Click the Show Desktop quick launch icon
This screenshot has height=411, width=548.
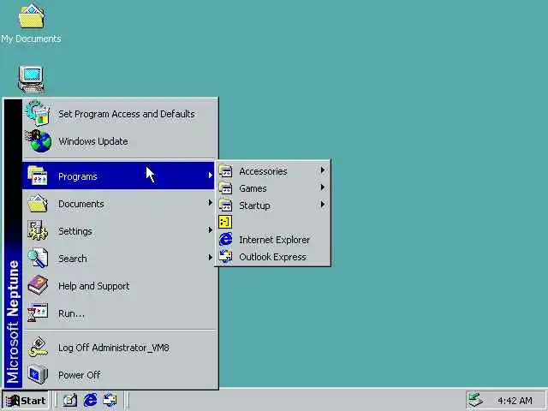click(x=70, y=400)
